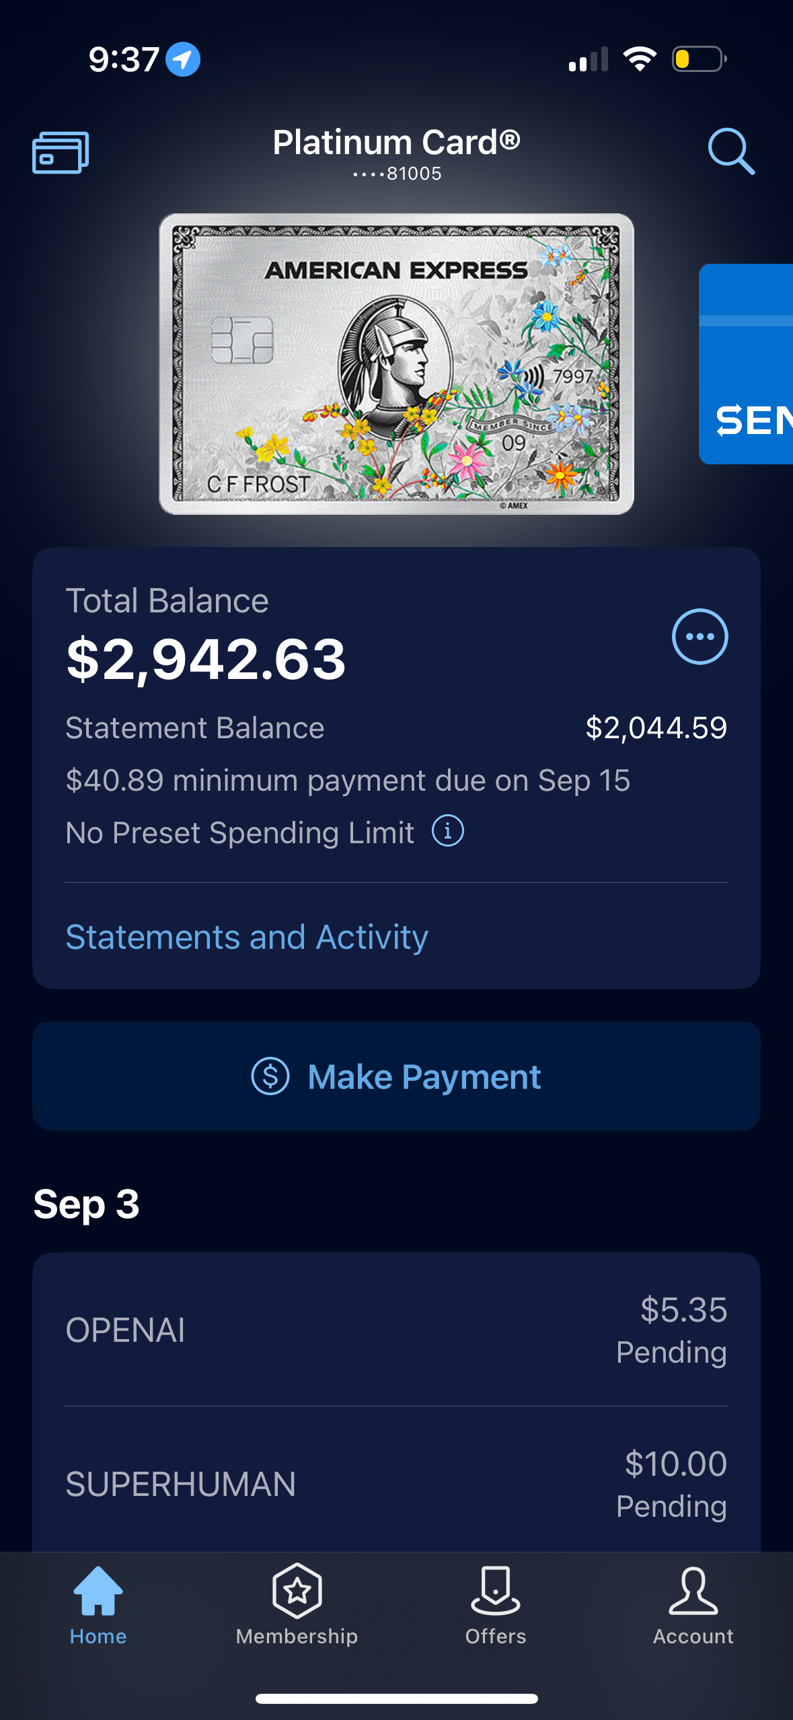Image resolution: width=793 pixels, height=1720 pixels.
Task: Open Statements and Activity
Action: [247, 936]
